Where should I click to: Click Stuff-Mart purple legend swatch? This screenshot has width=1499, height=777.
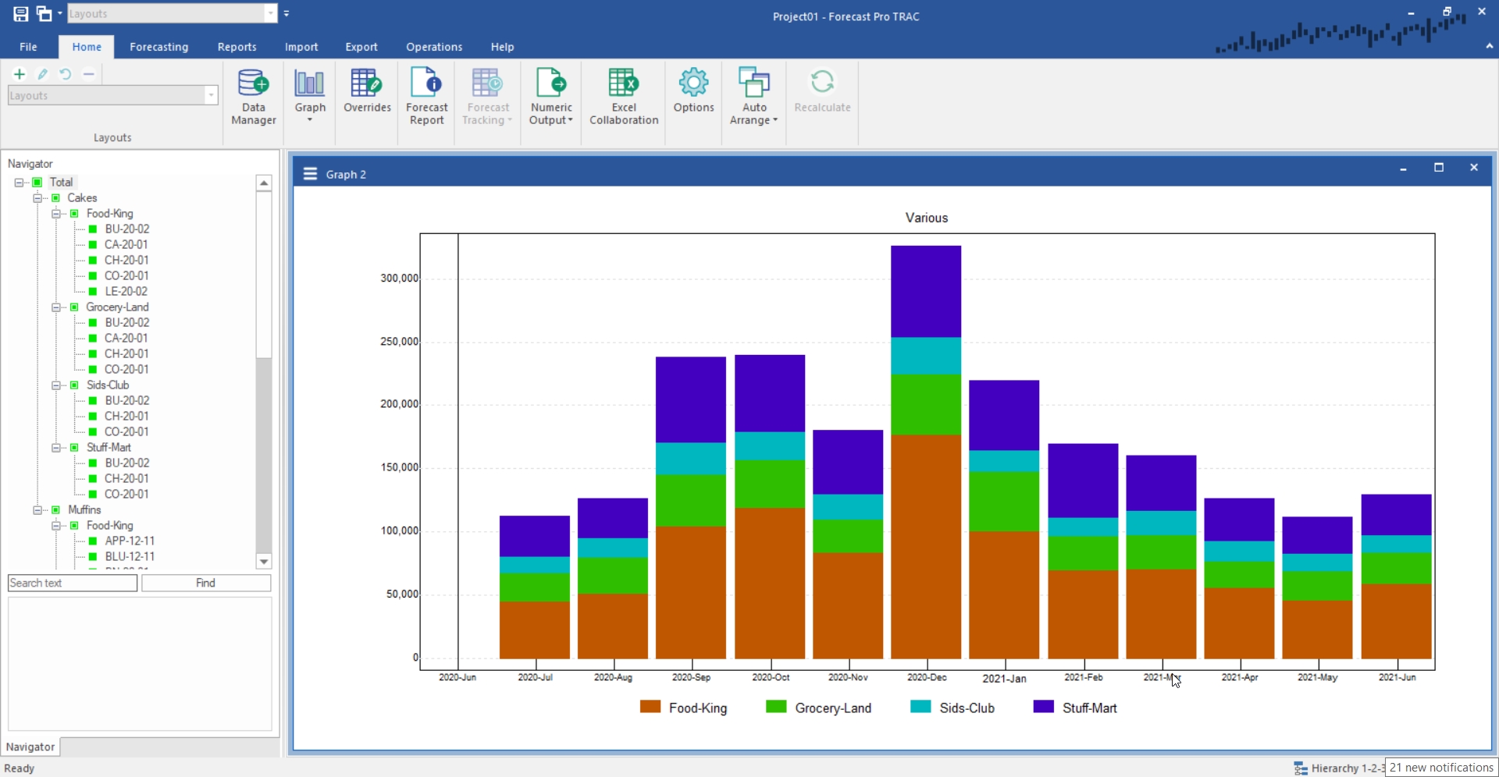pyautogui.click(x=1044, y=707)
